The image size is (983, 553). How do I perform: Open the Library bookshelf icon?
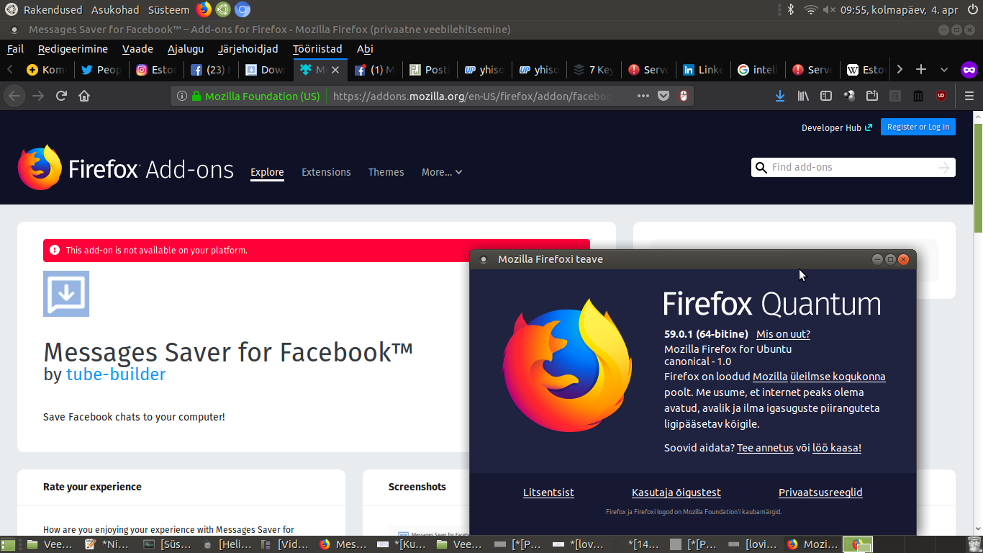tap(803, 96)
